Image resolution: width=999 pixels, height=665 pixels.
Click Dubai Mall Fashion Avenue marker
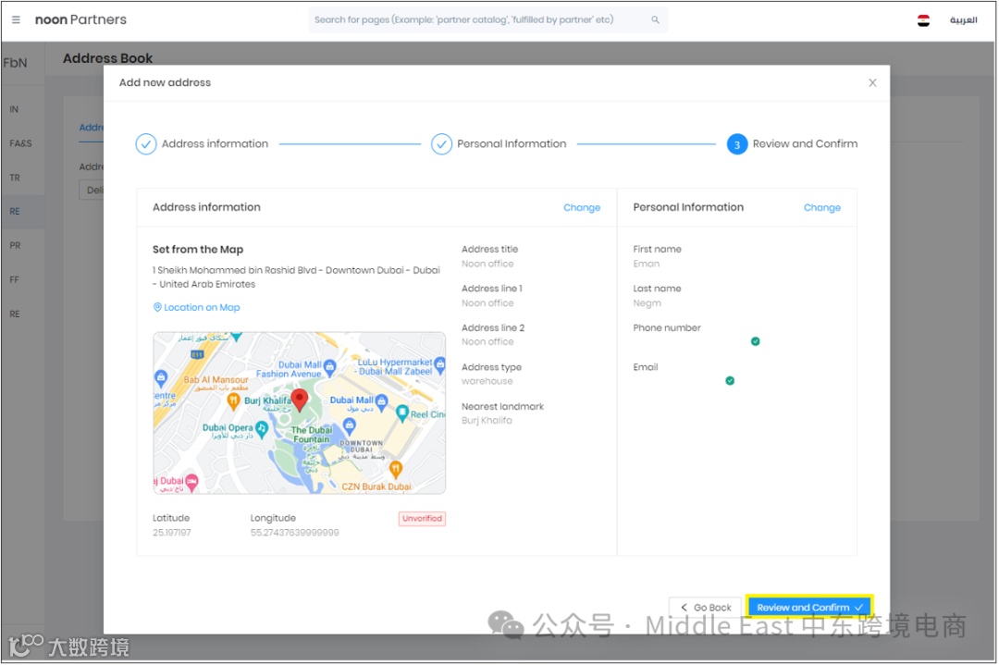tap(329, 366)
